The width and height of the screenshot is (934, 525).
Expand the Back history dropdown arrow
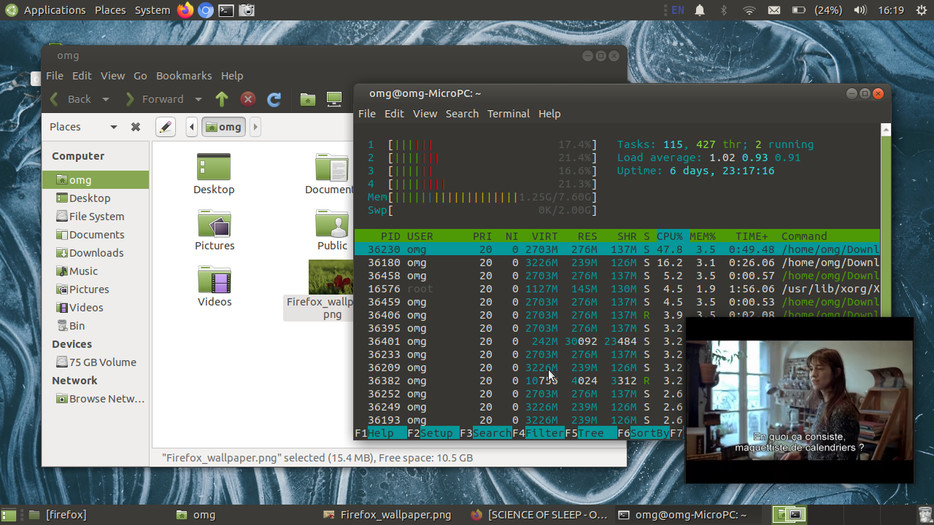106,99
